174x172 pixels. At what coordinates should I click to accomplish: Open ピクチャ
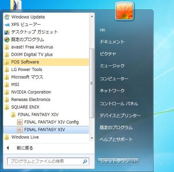pyautogui.click(x=108, y=54)
